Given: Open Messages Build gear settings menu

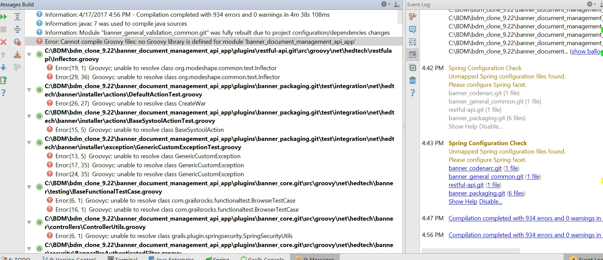Looking at the screenshot, I should (385, 4).
